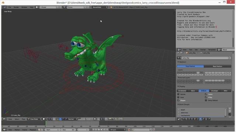Open the Render menu
This screenshot has height=132, width=236.
(16, 7)
